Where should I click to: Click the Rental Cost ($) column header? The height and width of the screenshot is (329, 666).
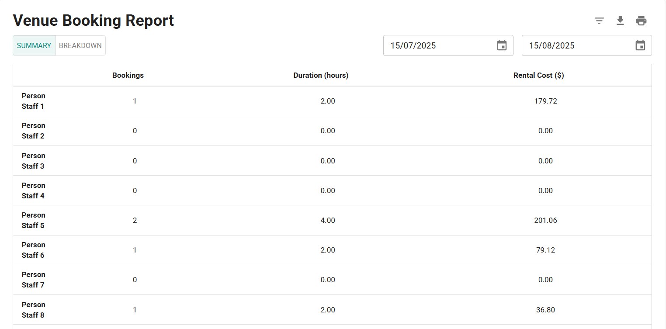[538, 75]
